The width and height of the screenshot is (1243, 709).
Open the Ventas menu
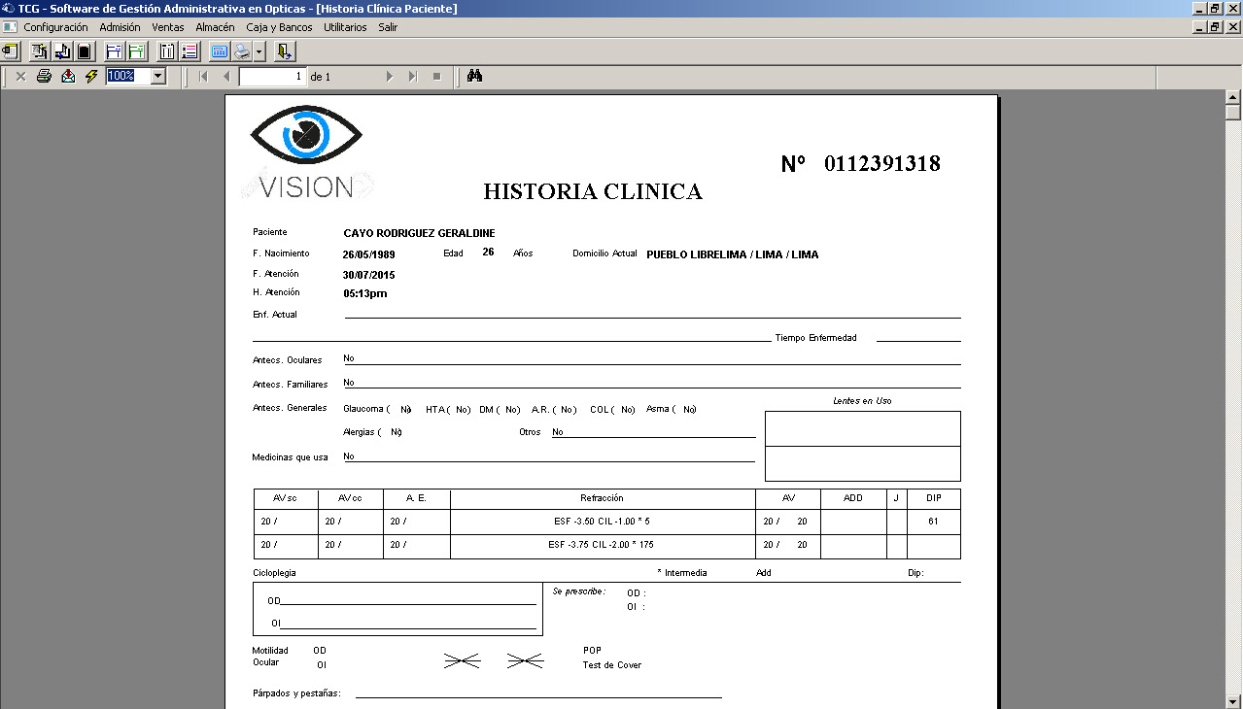[167, 27]
